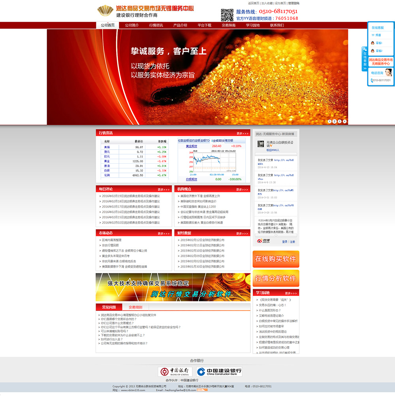Click the 在线购买软件 orange button

(276, 259)
